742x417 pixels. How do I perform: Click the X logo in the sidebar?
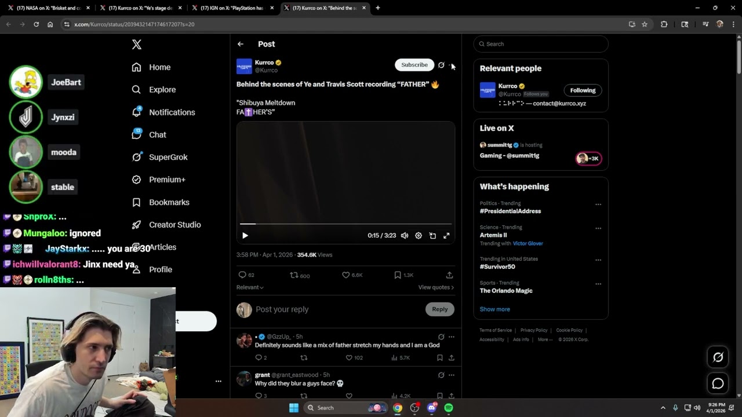pos(136,45)
